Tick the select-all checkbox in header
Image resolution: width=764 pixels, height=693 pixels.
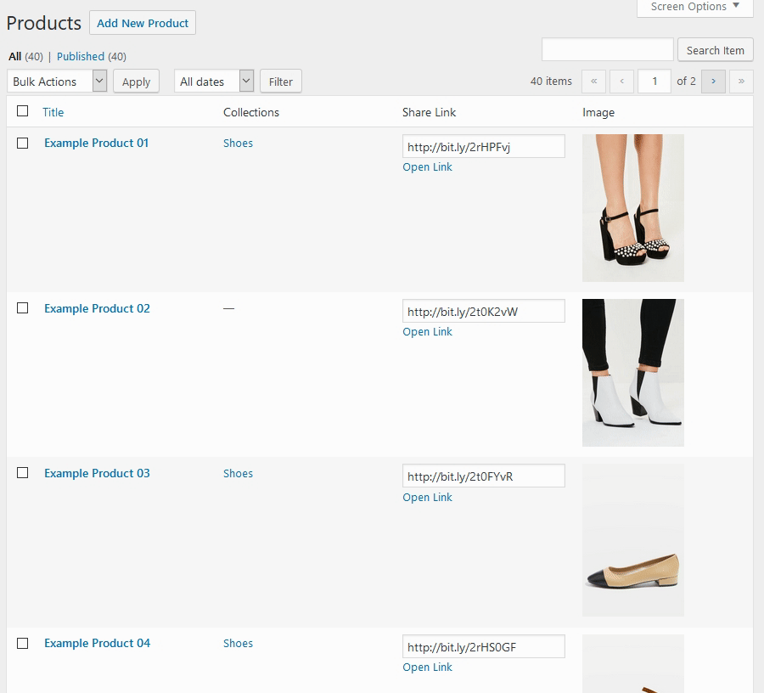click(23, 111)
